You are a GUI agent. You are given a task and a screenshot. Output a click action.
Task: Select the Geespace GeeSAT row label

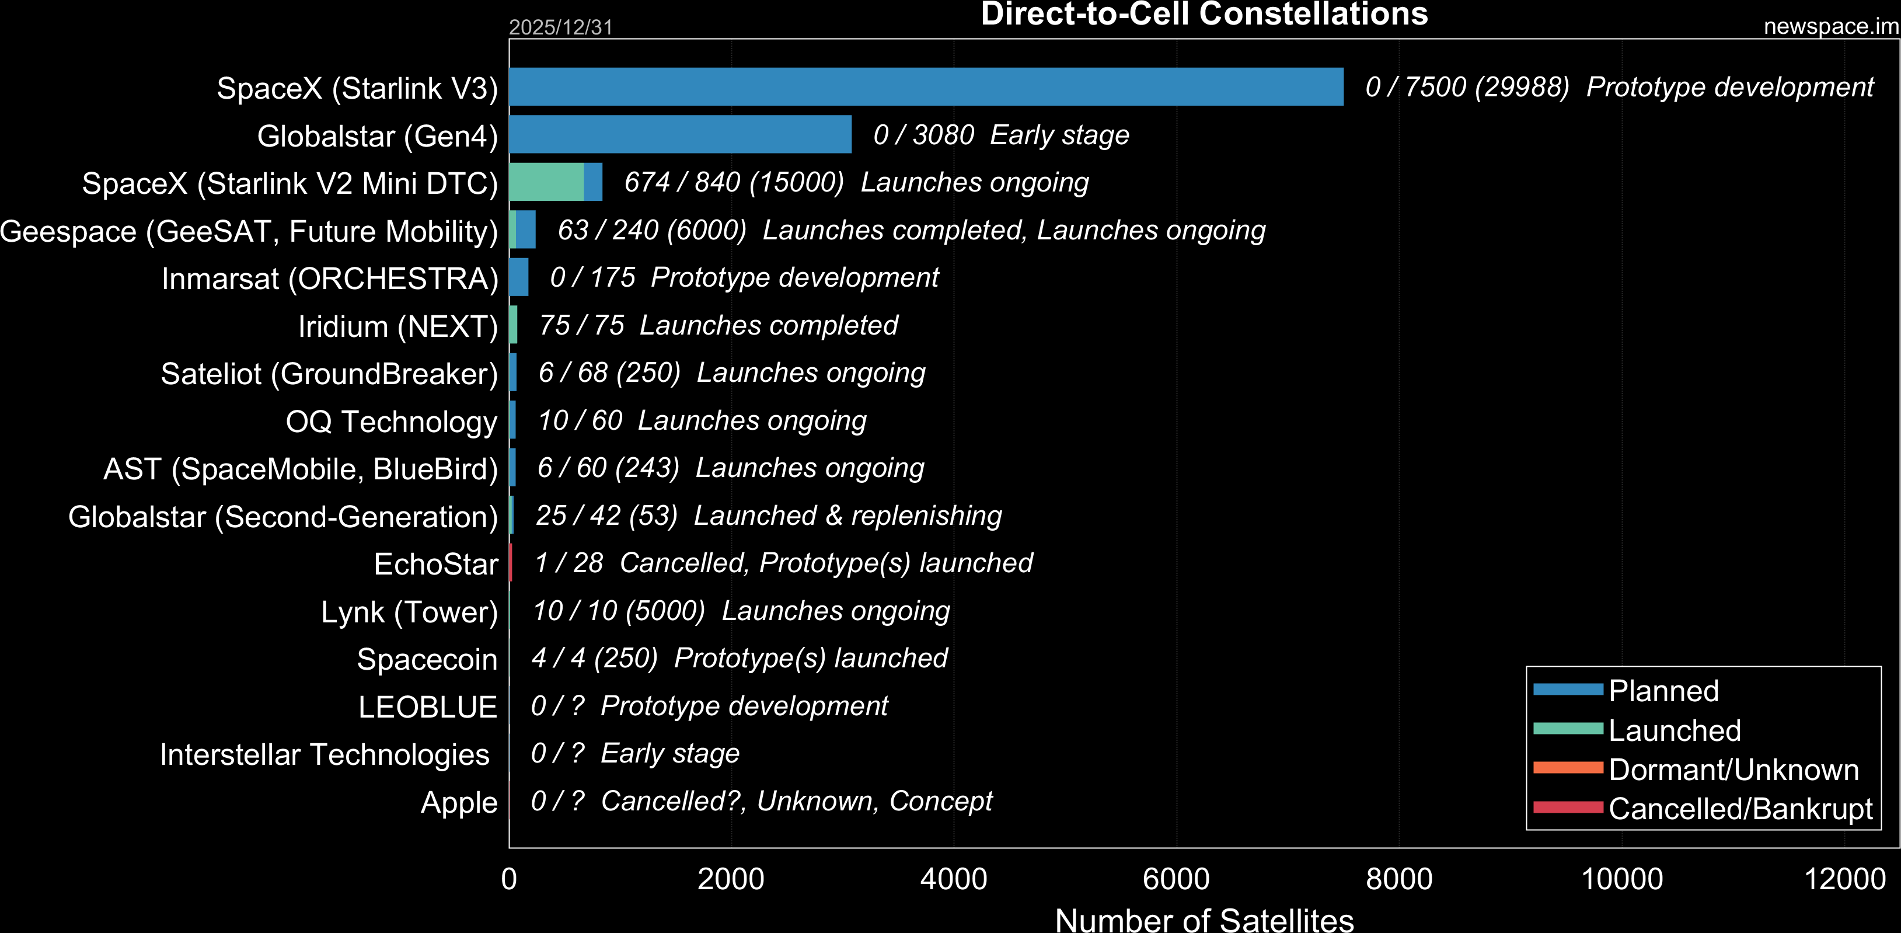249,232
